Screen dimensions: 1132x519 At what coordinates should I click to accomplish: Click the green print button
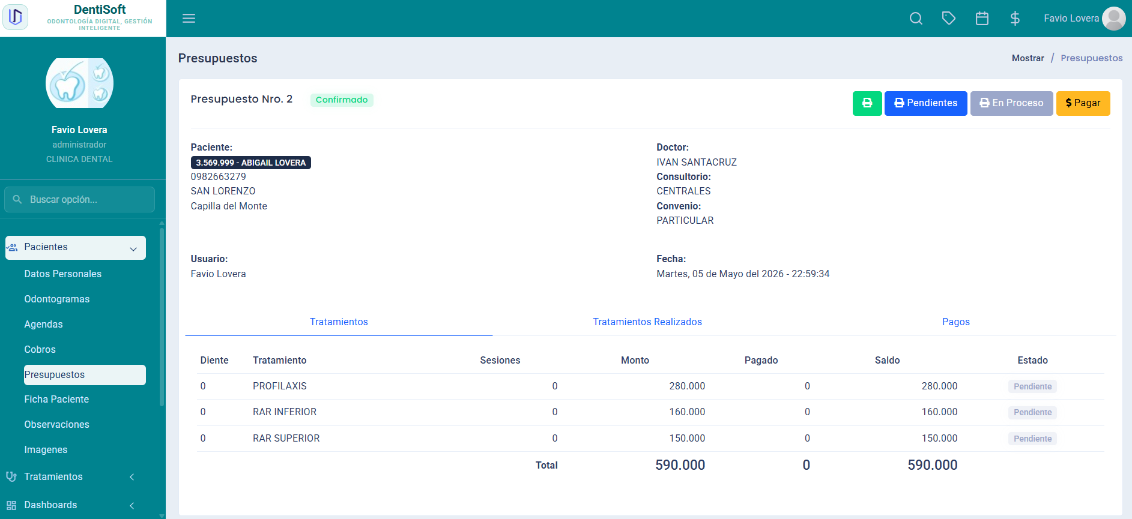click(x=867, y=103)
